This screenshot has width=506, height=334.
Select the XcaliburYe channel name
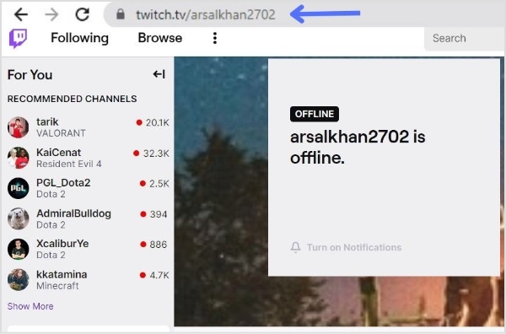coord(62,244)
